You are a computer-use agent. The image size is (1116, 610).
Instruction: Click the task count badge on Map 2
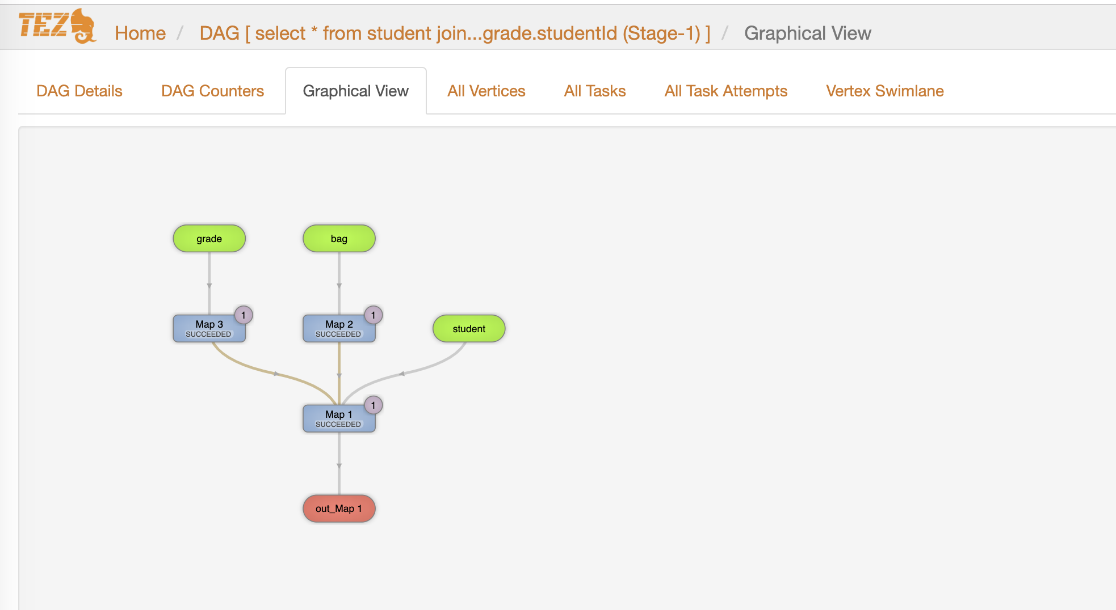point(374,315)
